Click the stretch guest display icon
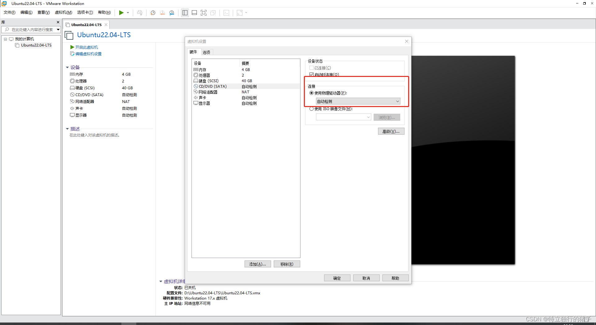This screenshot has width=596, height=325. click(x=240, y=13)
